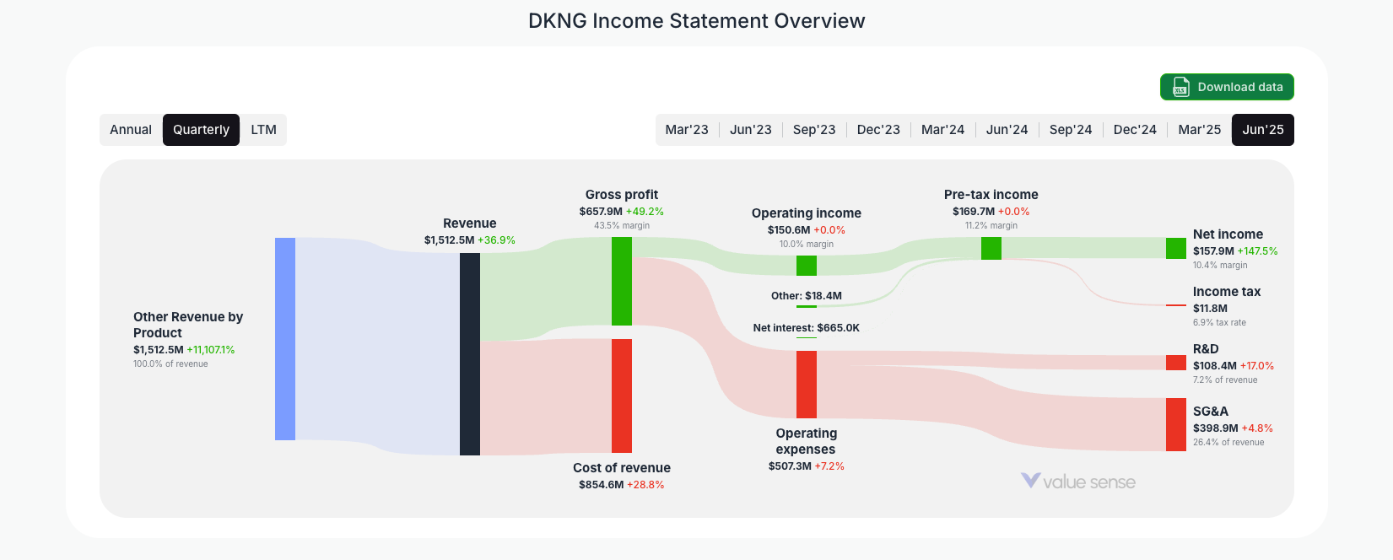This screenshot has width=1393, height=560.
Task: Click the 100.0% of revenue text
Action: click(170, 363)
